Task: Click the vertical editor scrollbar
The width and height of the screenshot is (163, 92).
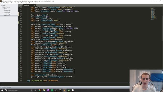Action: coord(162,28)
